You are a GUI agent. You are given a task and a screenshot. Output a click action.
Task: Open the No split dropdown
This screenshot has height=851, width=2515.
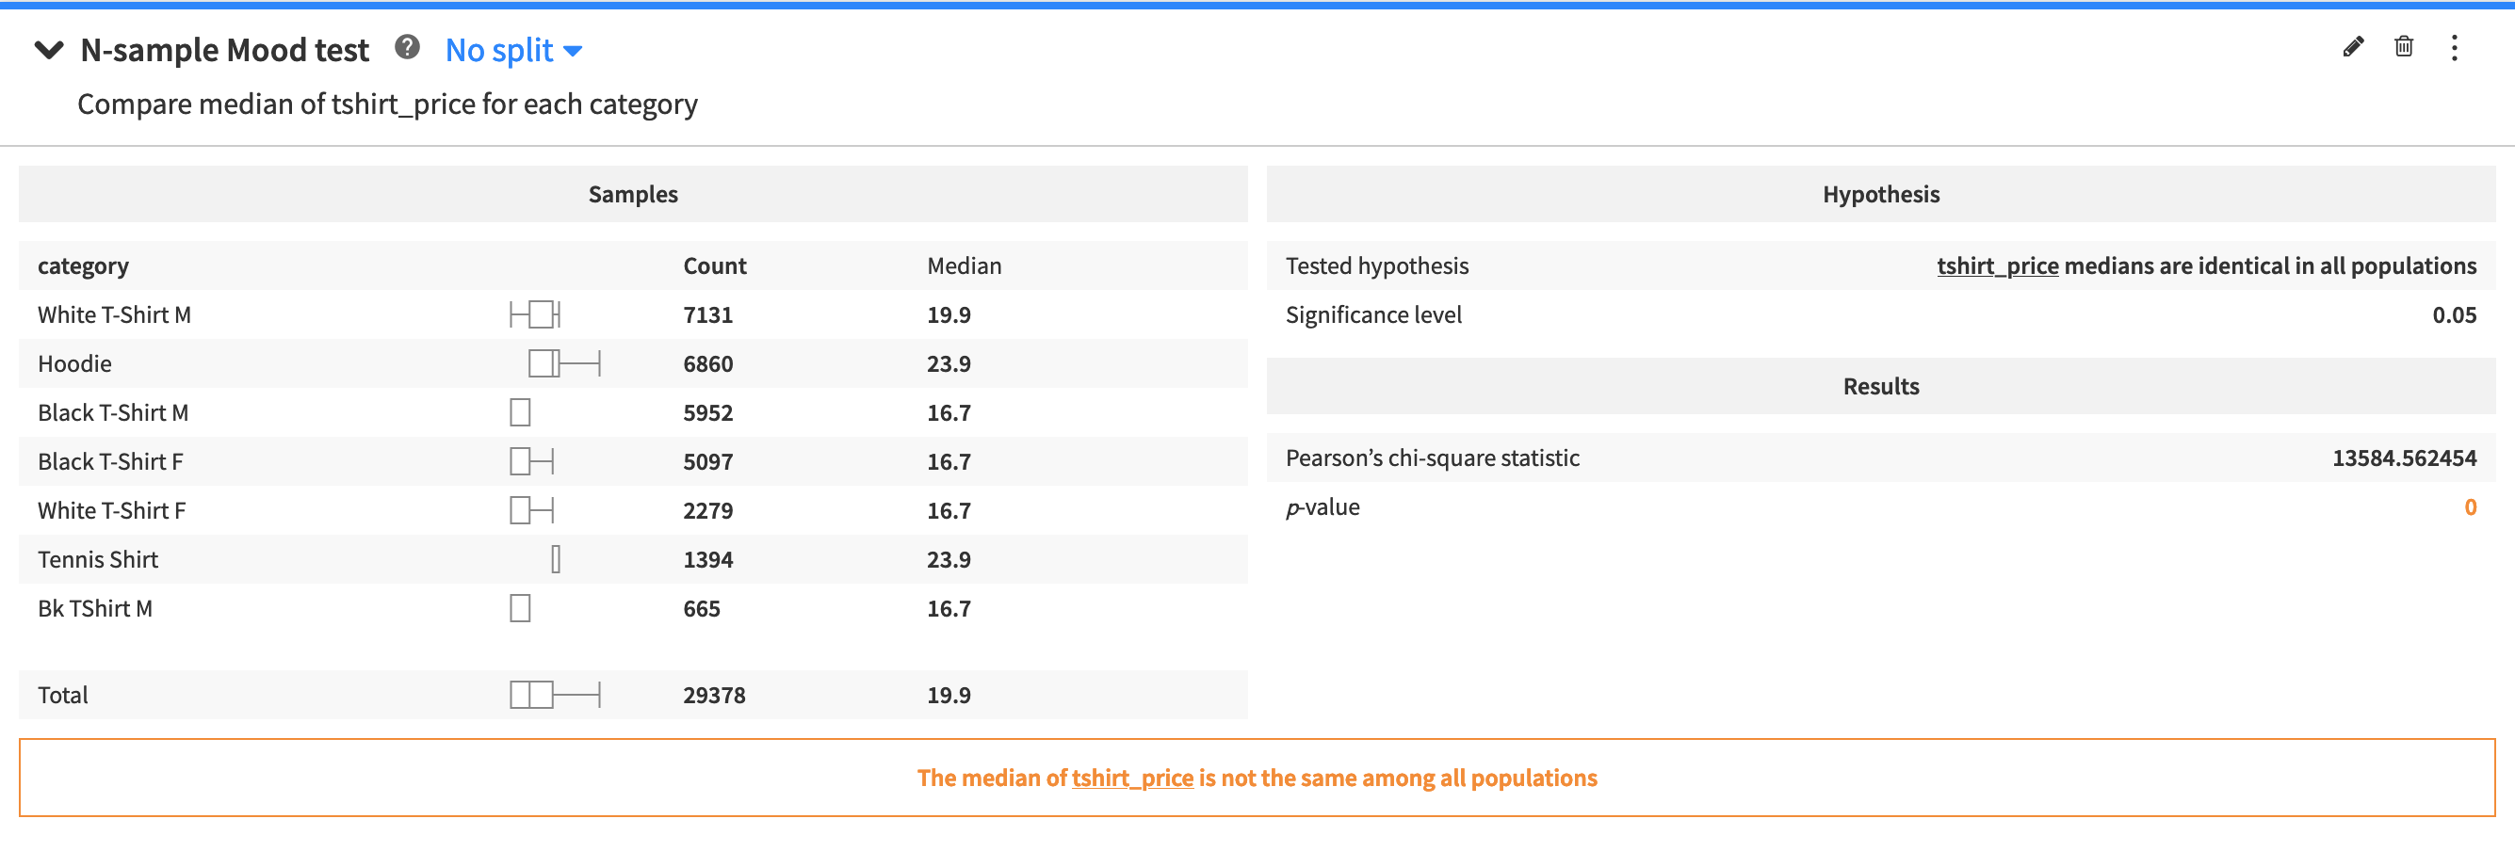point(513,50)
